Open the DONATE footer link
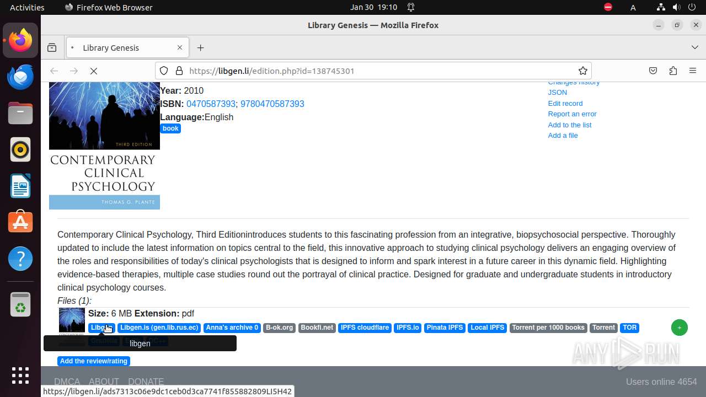The height and width of the screenshot is (397, 706). click(146, 382)
